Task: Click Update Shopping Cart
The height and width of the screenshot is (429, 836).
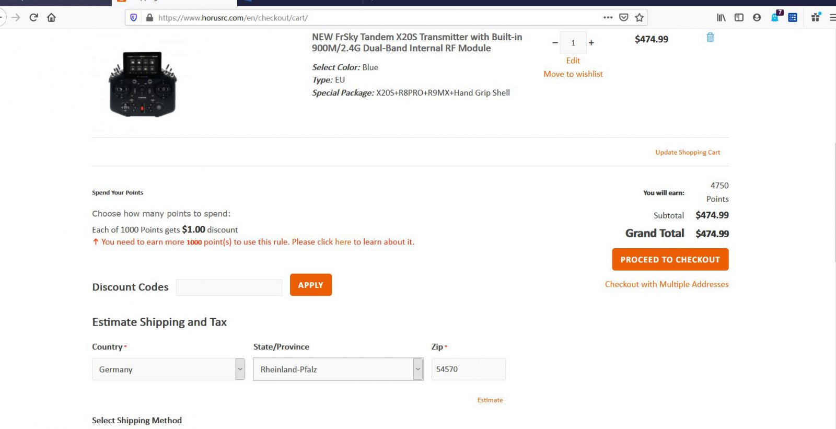Action: [x=688, y=153]
